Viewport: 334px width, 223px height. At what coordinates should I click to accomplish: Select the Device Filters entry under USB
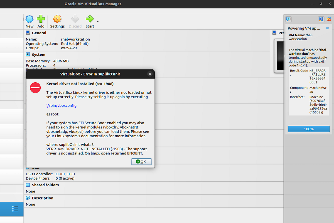tap(36, 178)
